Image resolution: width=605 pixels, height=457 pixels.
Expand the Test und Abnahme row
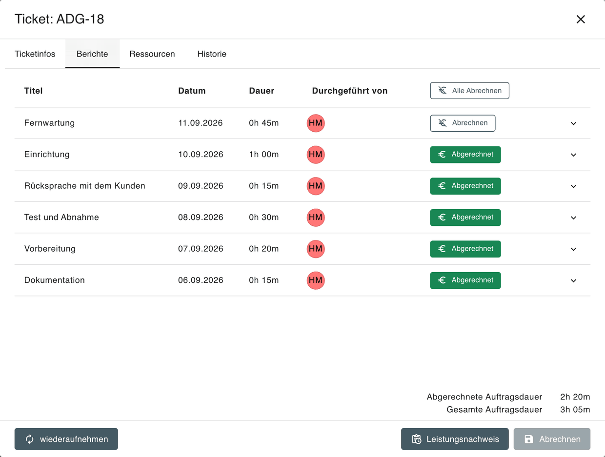[573, 218]
